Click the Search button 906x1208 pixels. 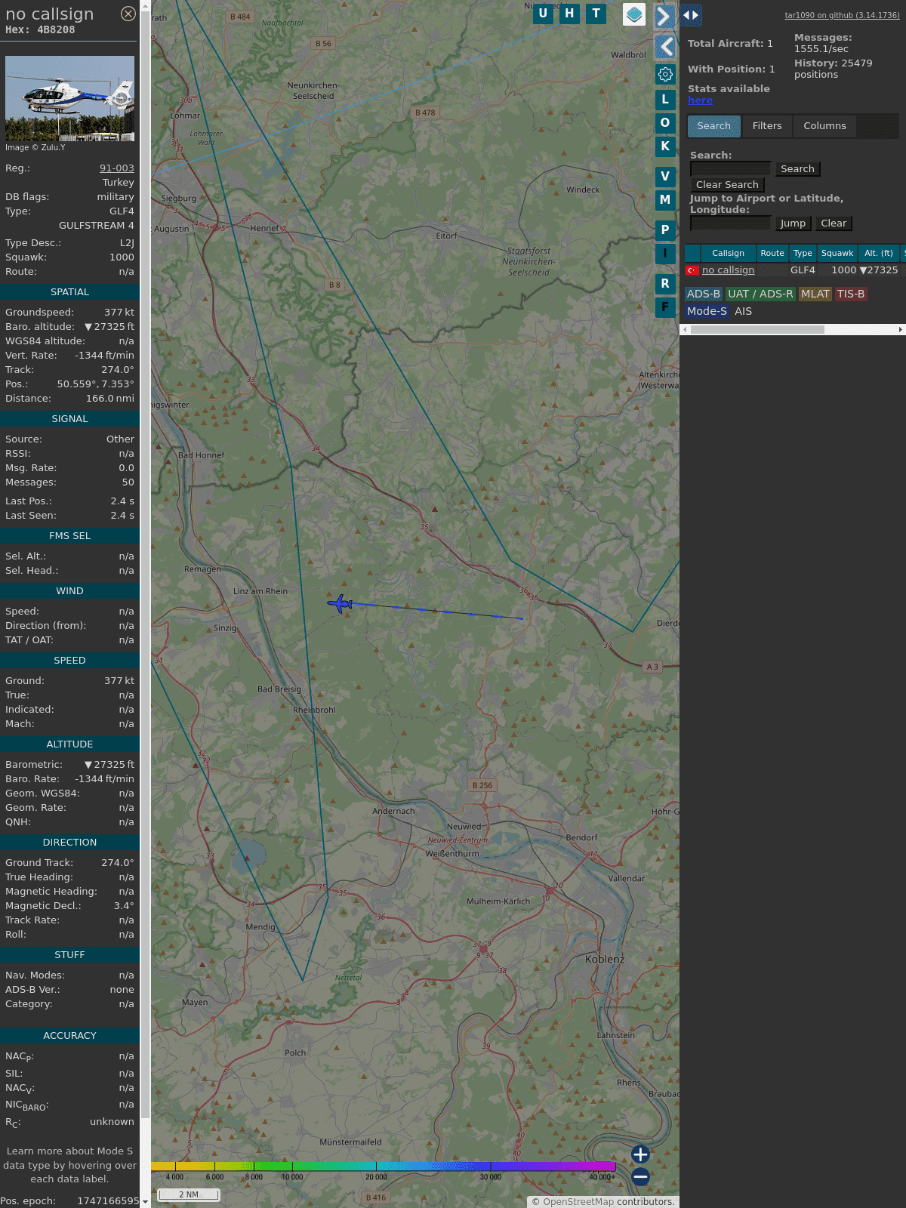797,169
